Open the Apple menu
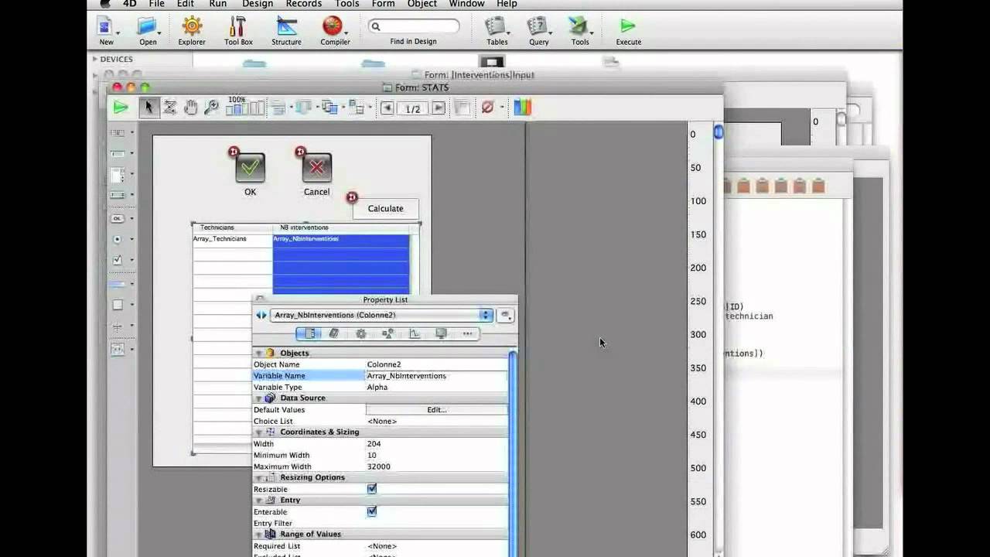 click(105, 4)
